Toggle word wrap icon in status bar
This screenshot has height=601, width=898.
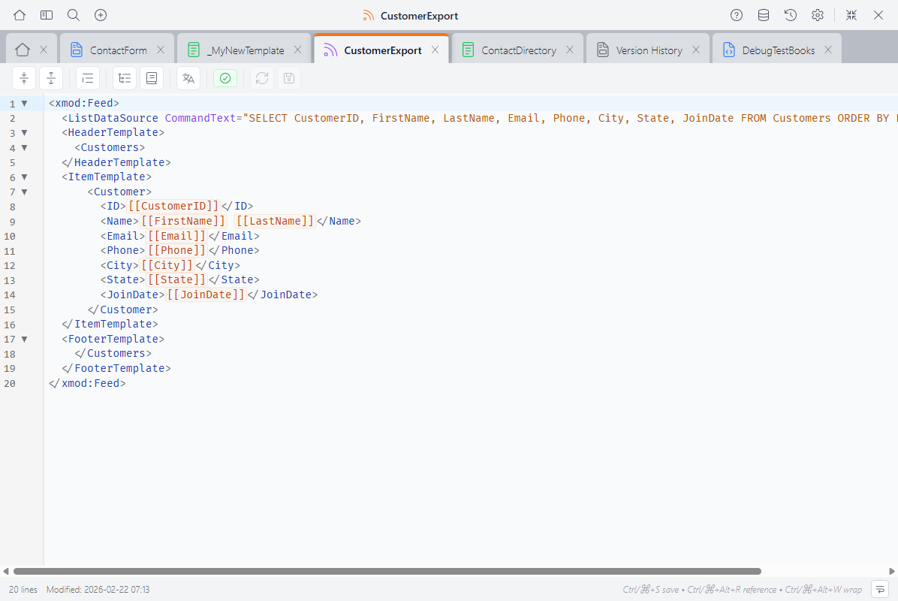click(x=880, y=589)
